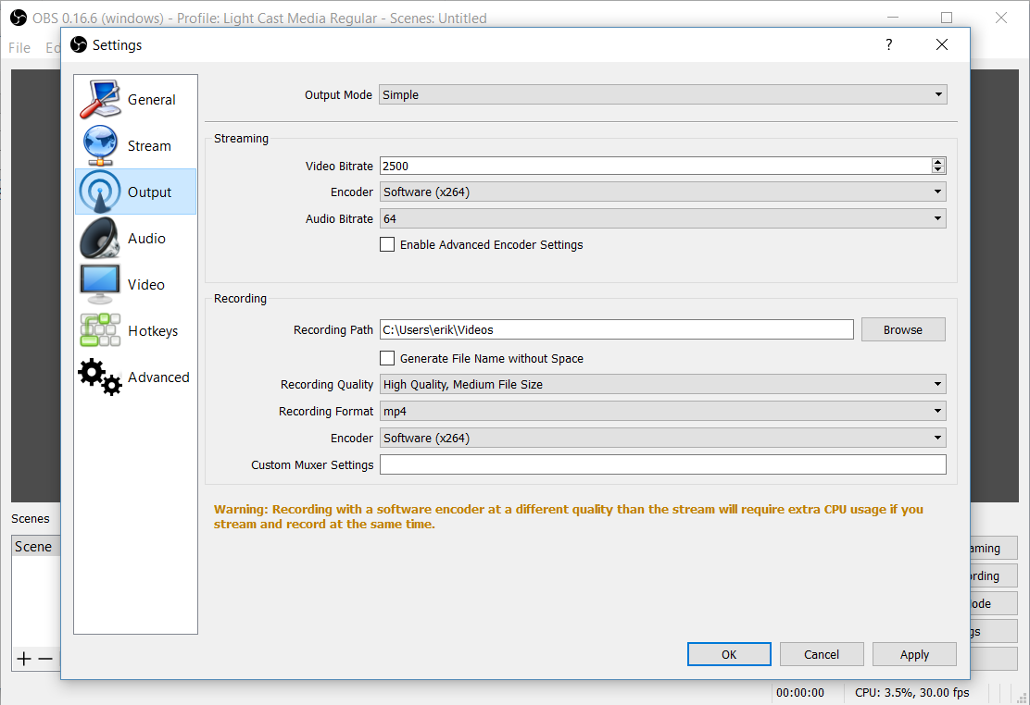
Task: Click Browse for recording path
Action: [x=903, y=329]
